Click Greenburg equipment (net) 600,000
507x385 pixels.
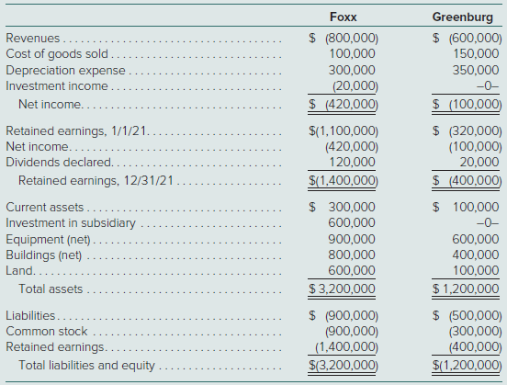click(476, 240)
